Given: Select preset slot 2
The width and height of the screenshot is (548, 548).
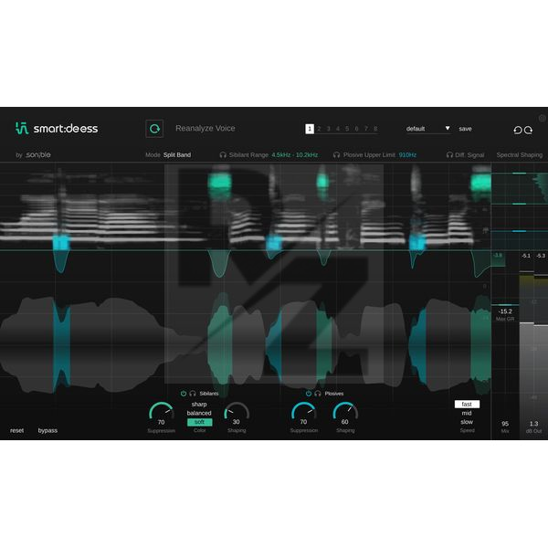Looking at the screenshot, I should tap(319, 129).
